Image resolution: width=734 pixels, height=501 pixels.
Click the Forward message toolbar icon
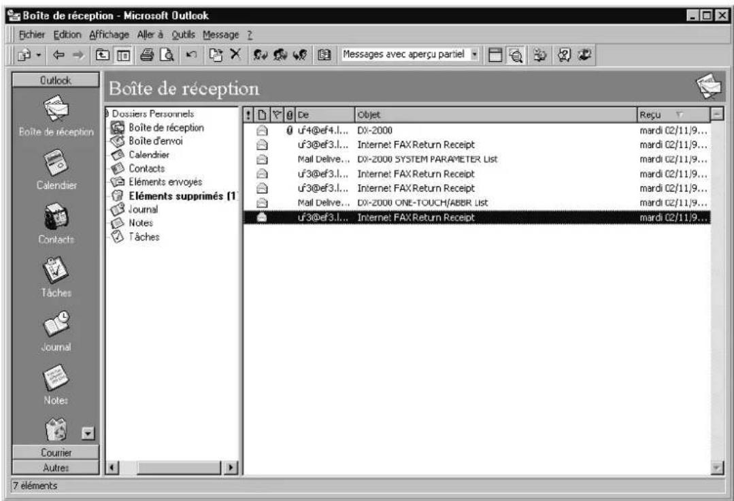pyautogui.click(x=300, y=55)
